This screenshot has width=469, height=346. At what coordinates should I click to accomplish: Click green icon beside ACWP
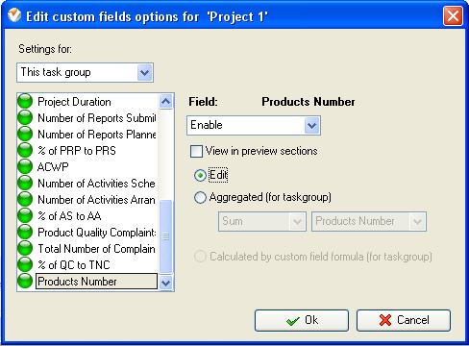point(25,166)
